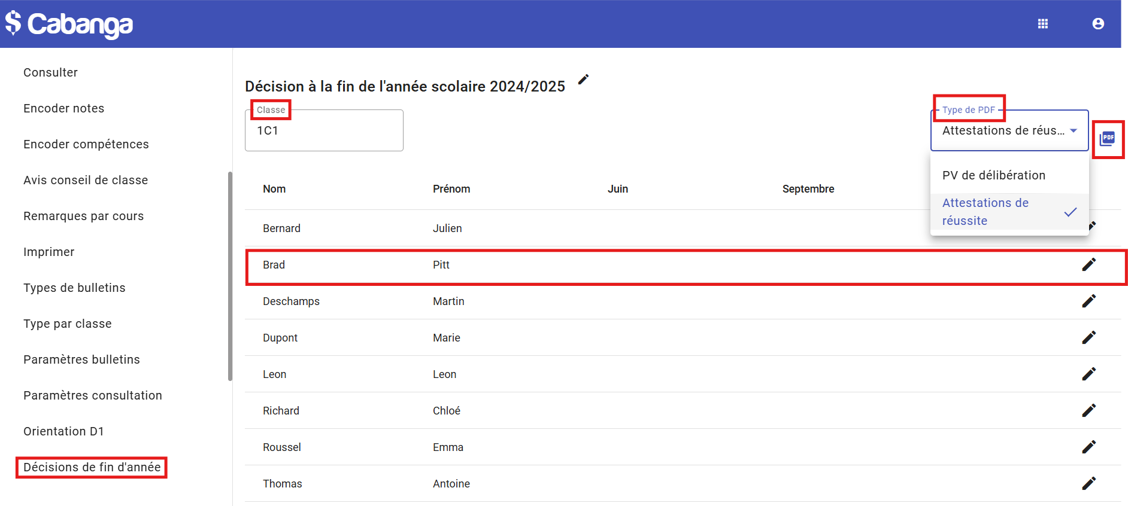The width and height of the screenshot is (1128, 506).
Task: Open the Imprimer sidebar link
Action: (x=49, y=252)
